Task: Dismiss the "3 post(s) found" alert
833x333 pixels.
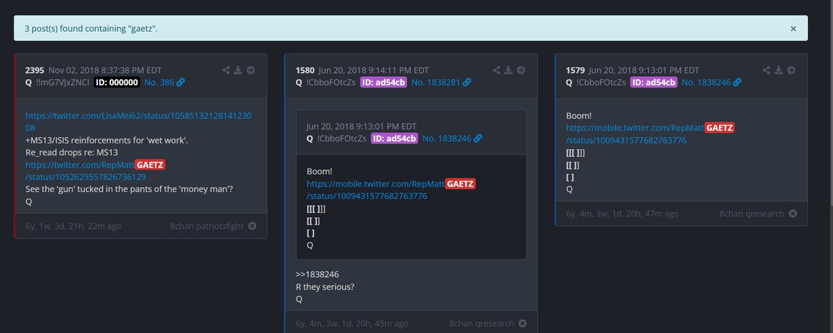Action: coord(793,29)
